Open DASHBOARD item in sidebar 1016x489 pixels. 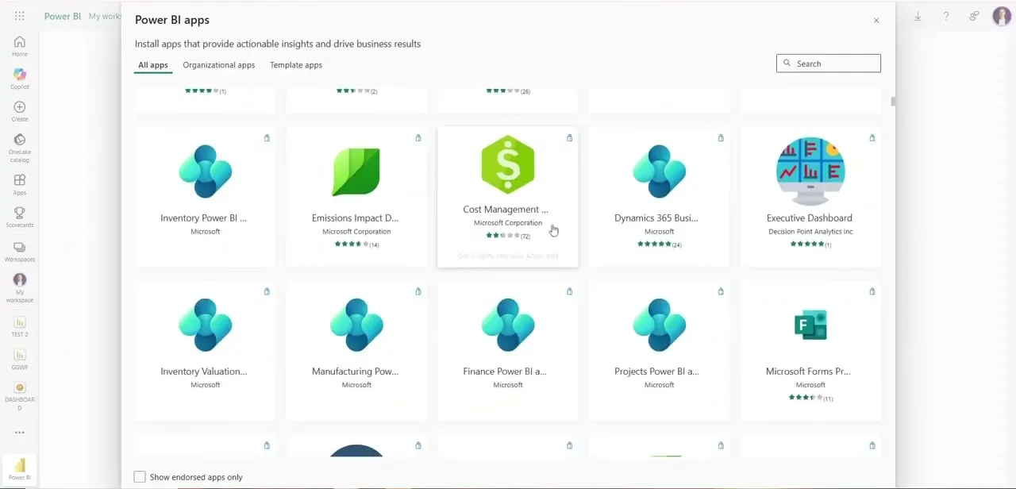[x=20, y=396]
